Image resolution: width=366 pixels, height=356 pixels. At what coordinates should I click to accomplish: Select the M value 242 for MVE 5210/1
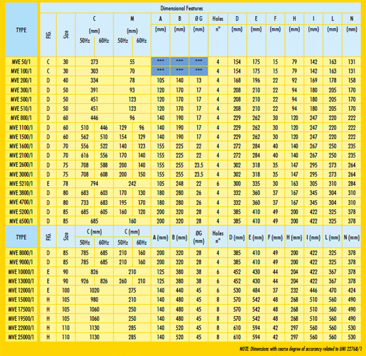[x=132, y=183]
